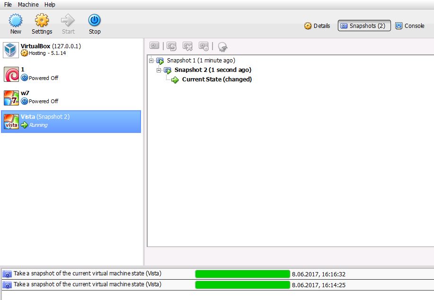Select Current State (changed) entry
Screen dimensions: 434x300
tap(217, 79)
